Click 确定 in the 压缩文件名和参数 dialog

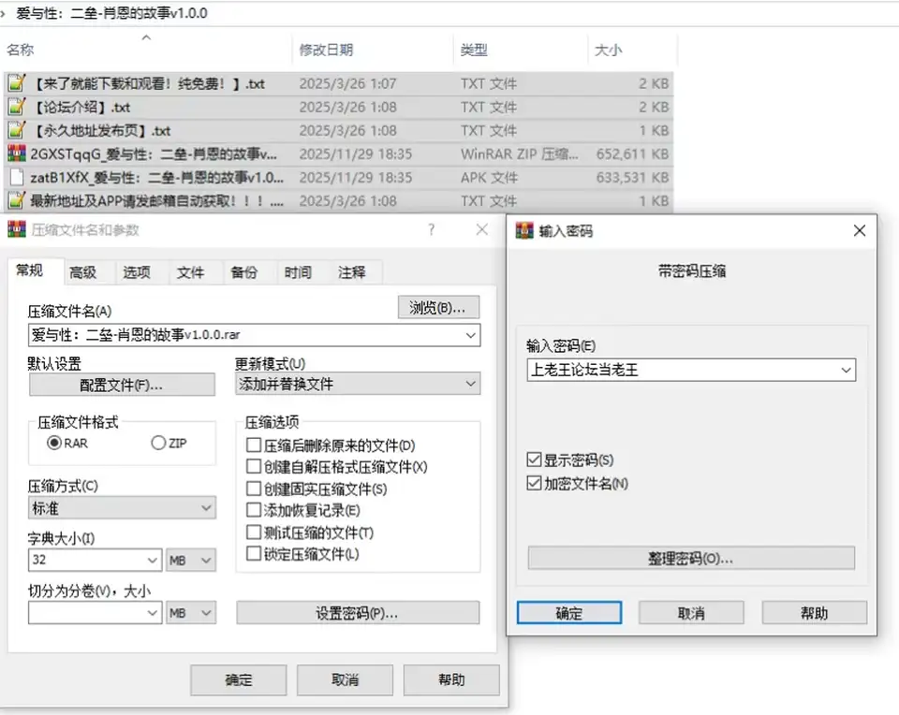click(x=239, y=679)
